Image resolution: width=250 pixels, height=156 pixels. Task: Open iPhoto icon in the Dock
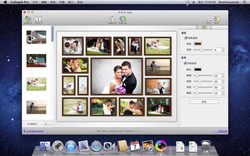148,146
